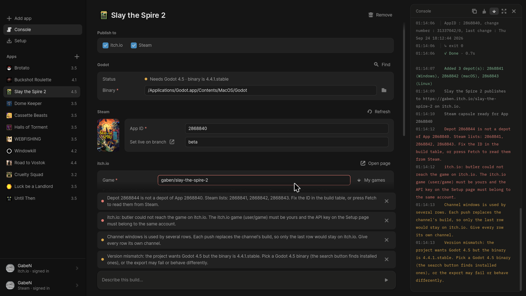Expand the itch.io GabeN account
Viewport: 526px width, 296px height.
tap(77, 268)
